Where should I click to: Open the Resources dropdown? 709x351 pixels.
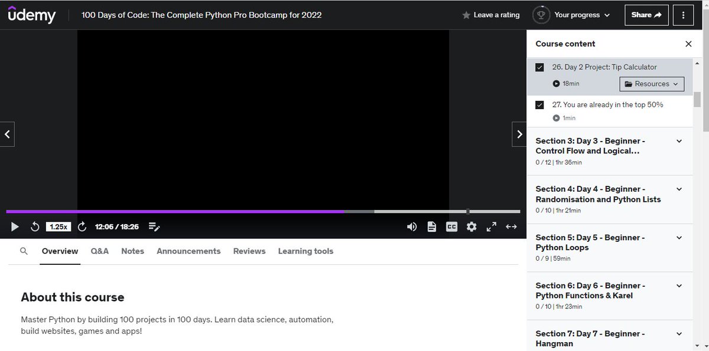point(652,84)
